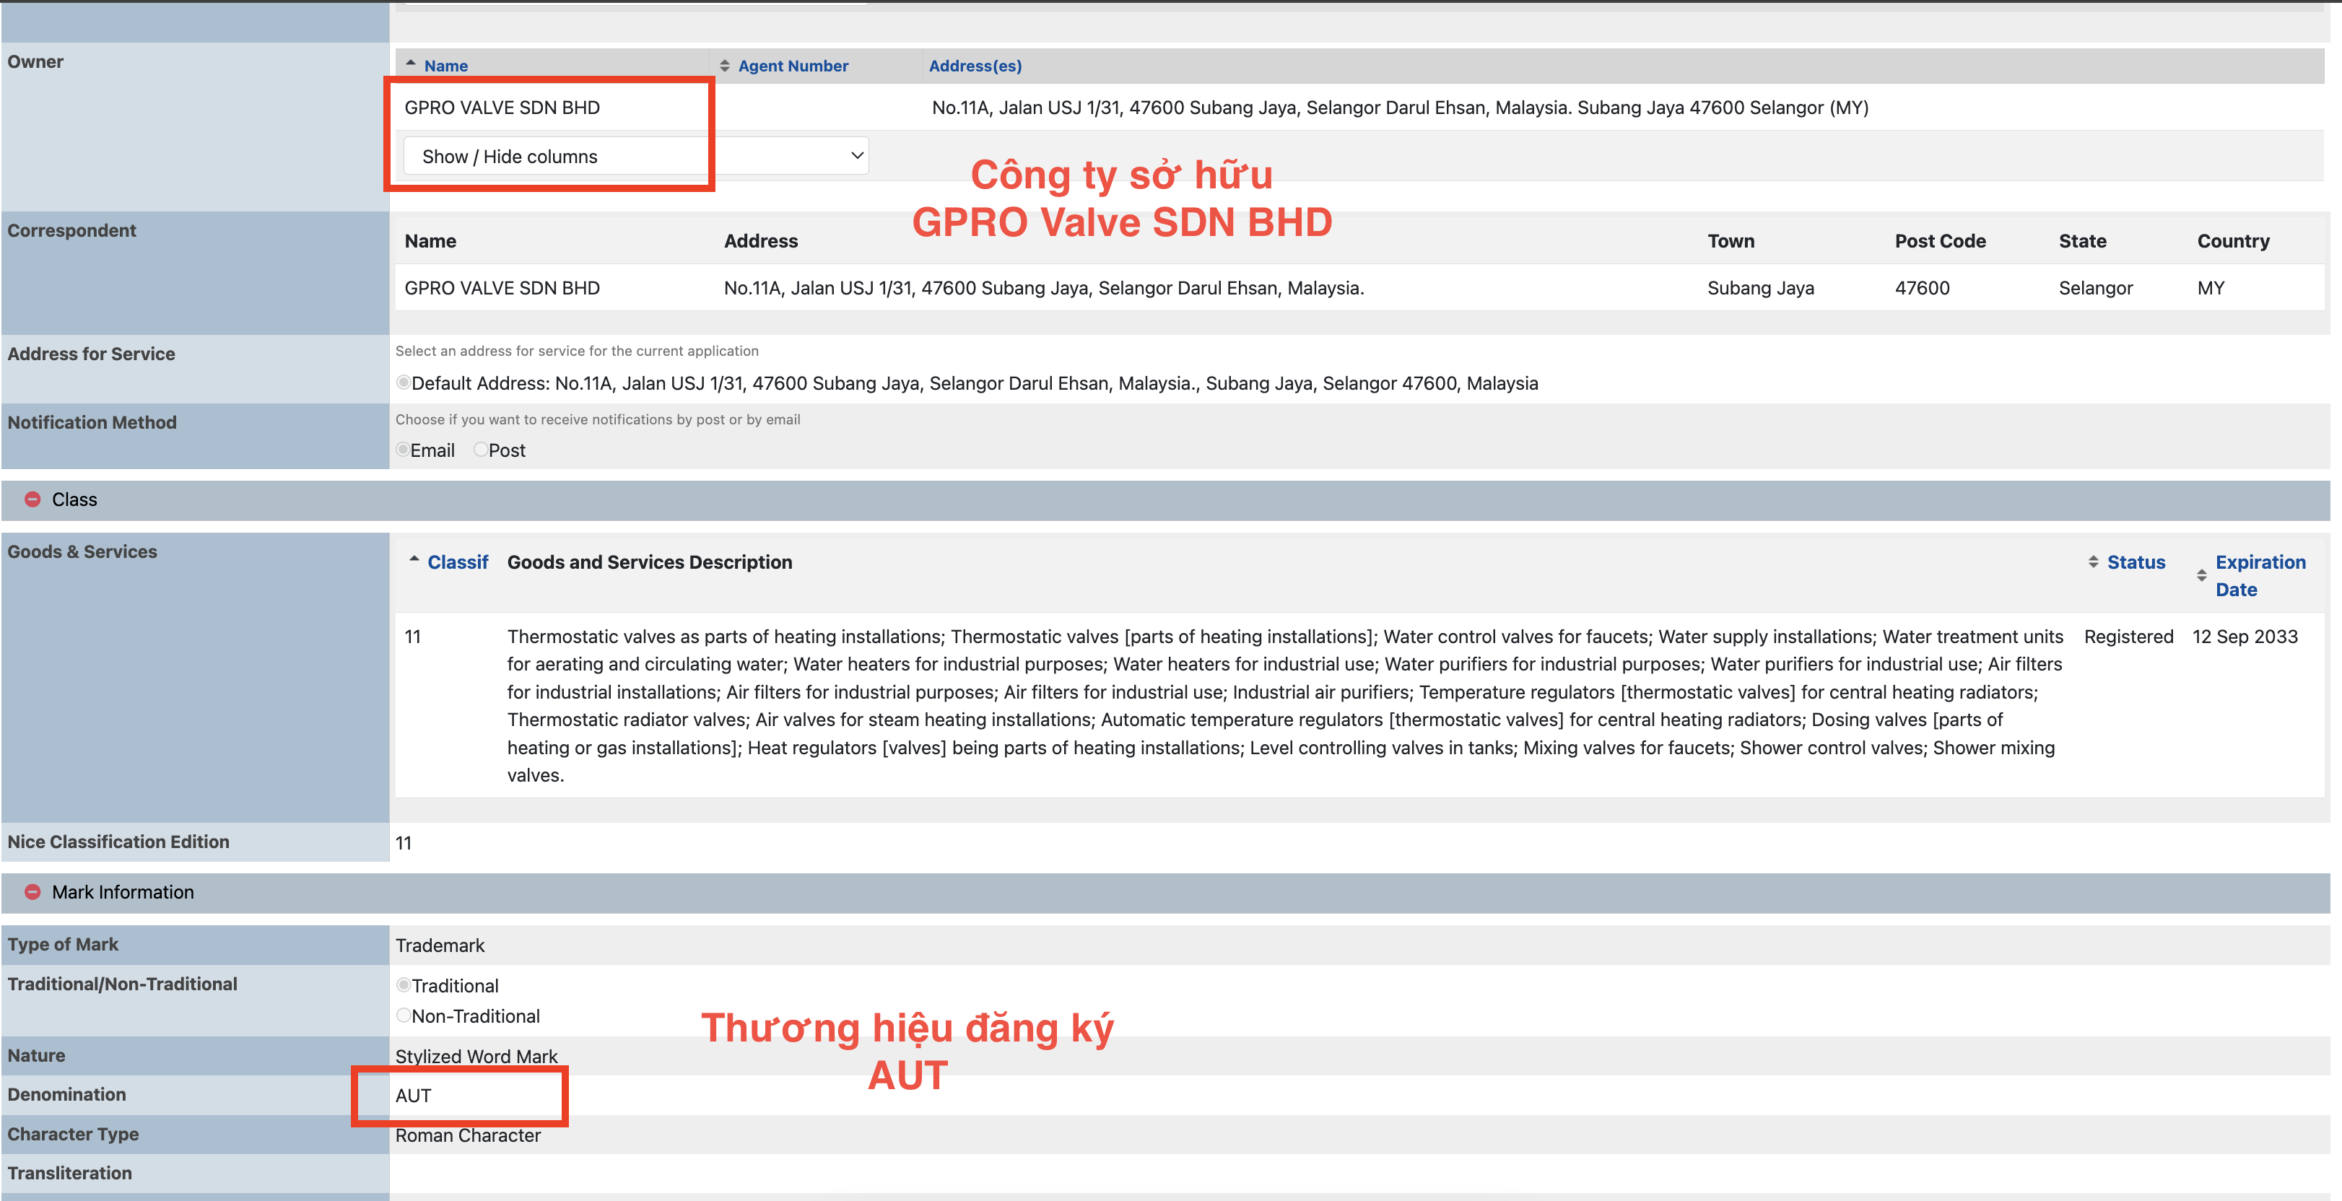Click the Country value MY
The image size is (2342, 1201).
tap(2211, 288)
